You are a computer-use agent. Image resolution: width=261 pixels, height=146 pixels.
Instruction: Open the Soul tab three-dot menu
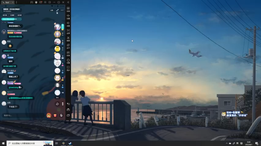17,2
